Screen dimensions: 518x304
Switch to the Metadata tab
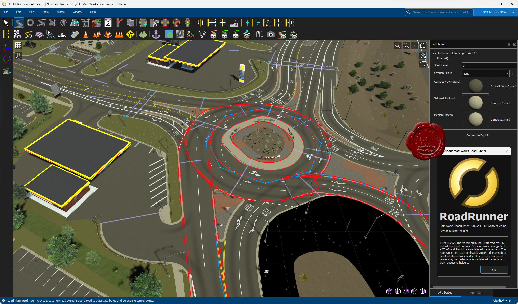pyautogui.click(x=477, y=293)
